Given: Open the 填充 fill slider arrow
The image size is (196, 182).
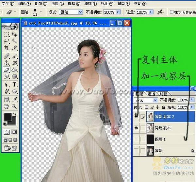Looking at the screenshot, I should [x=192, y=107].
